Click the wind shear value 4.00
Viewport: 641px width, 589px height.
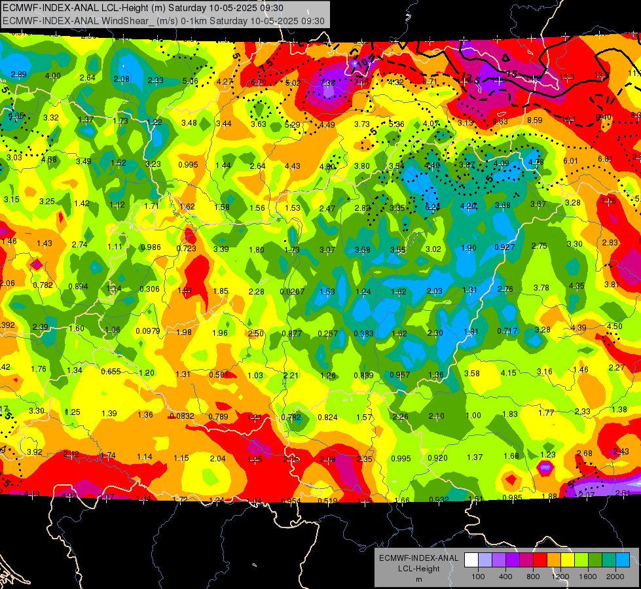point(53,76)
